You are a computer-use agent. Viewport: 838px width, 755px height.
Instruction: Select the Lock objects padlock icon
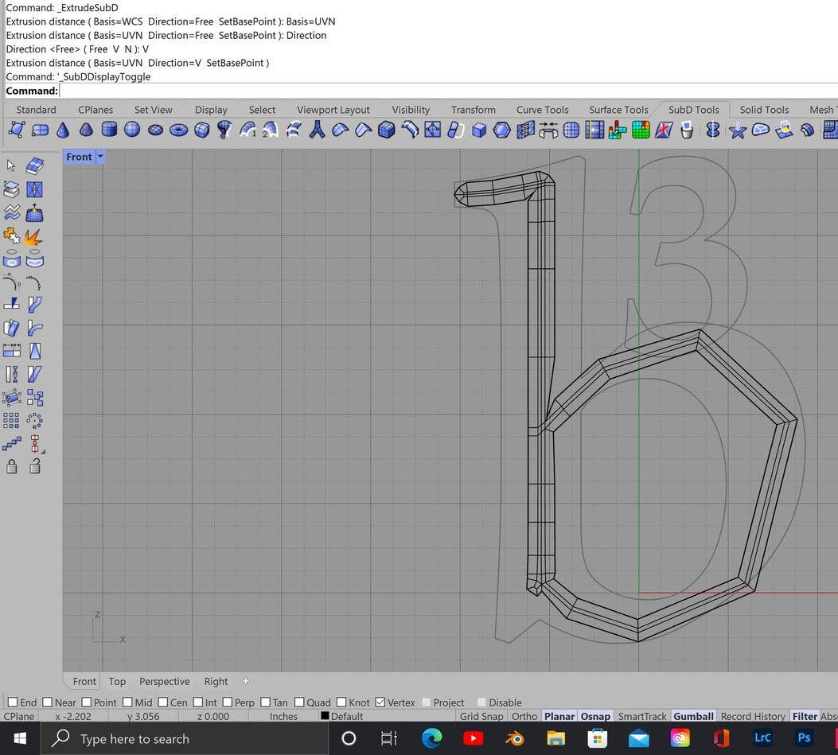point(12,466)
